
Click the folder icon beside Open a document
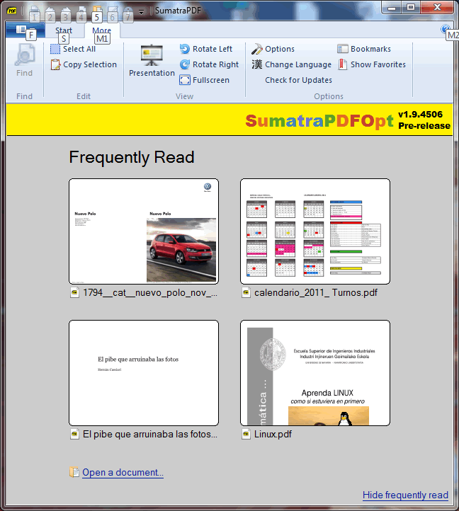tap(74, 472)
